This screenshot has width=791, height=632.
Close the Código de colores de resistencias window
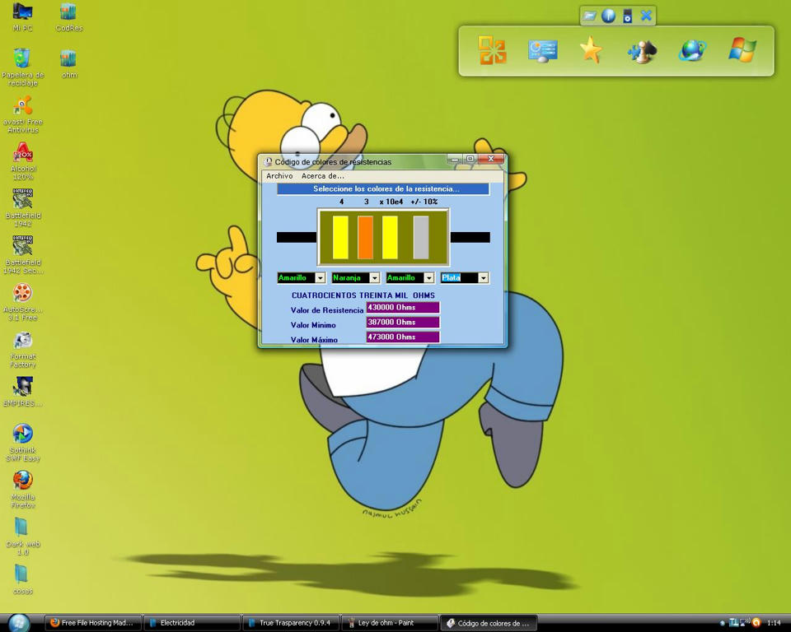pyautogui.click(x=491, y=160)
